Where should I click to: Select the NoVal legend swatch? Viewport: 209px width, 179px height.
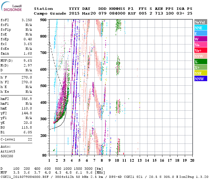point(201,22)
